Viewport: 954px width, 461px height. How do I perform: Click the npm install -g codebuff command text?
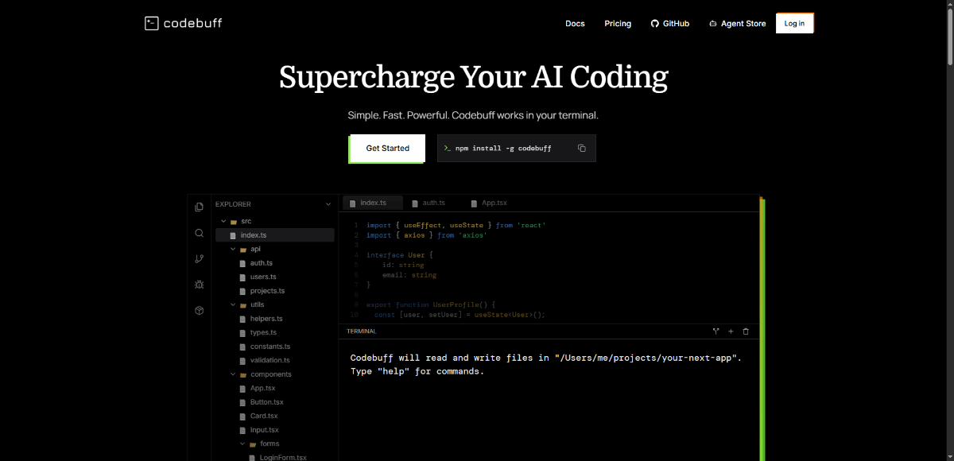click(x=503, y=149)
